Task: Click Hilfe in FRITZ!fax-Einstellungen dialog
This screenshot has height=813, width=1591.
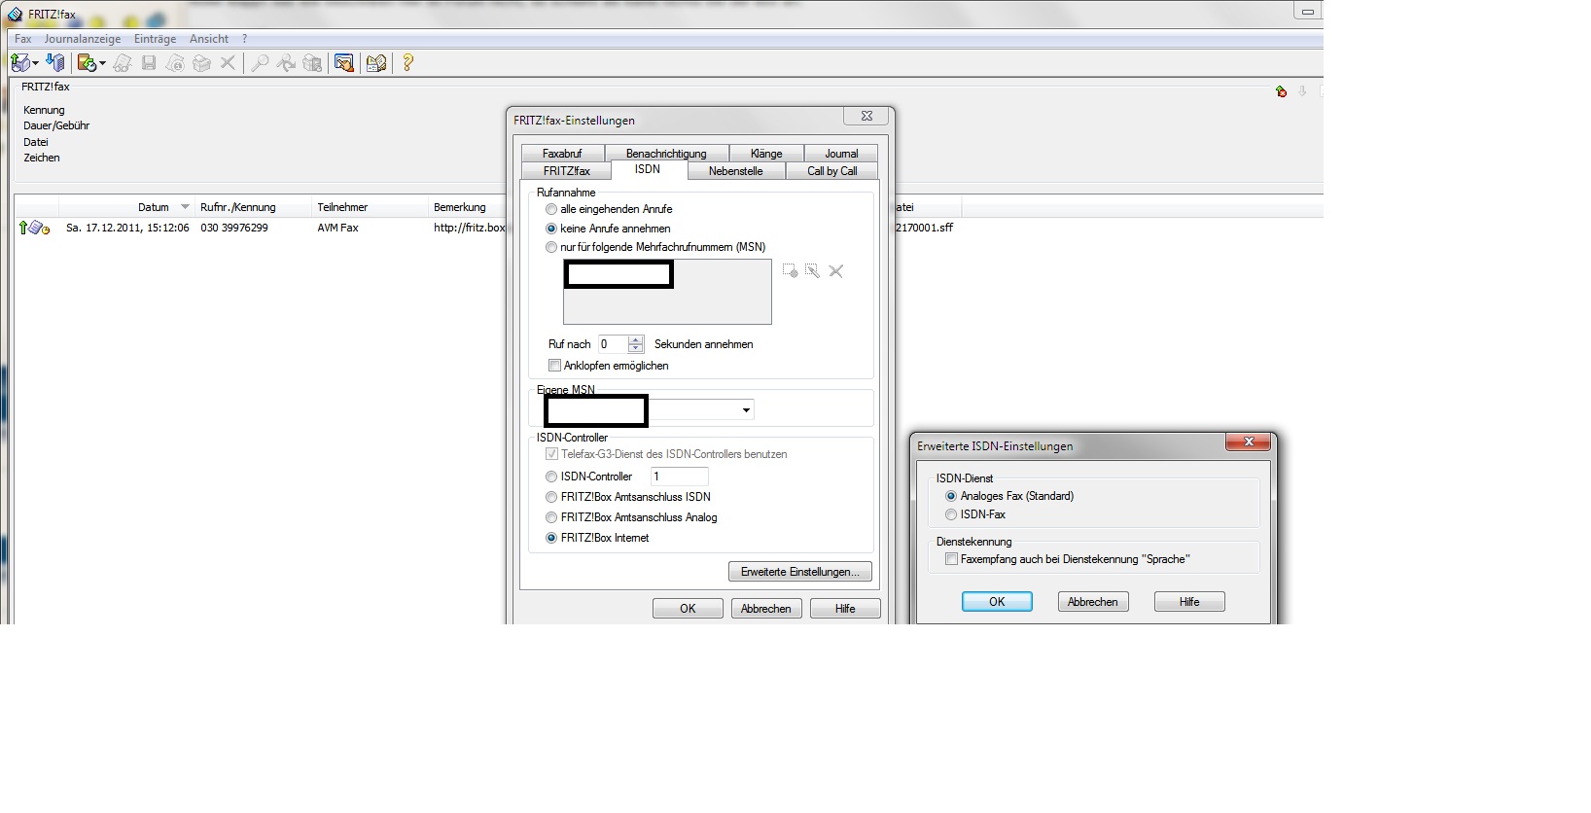Action: 845,609
